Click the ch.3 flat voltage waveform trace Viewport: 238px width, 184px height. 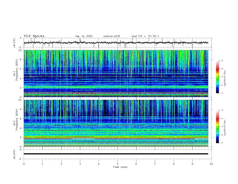(116, 154)
